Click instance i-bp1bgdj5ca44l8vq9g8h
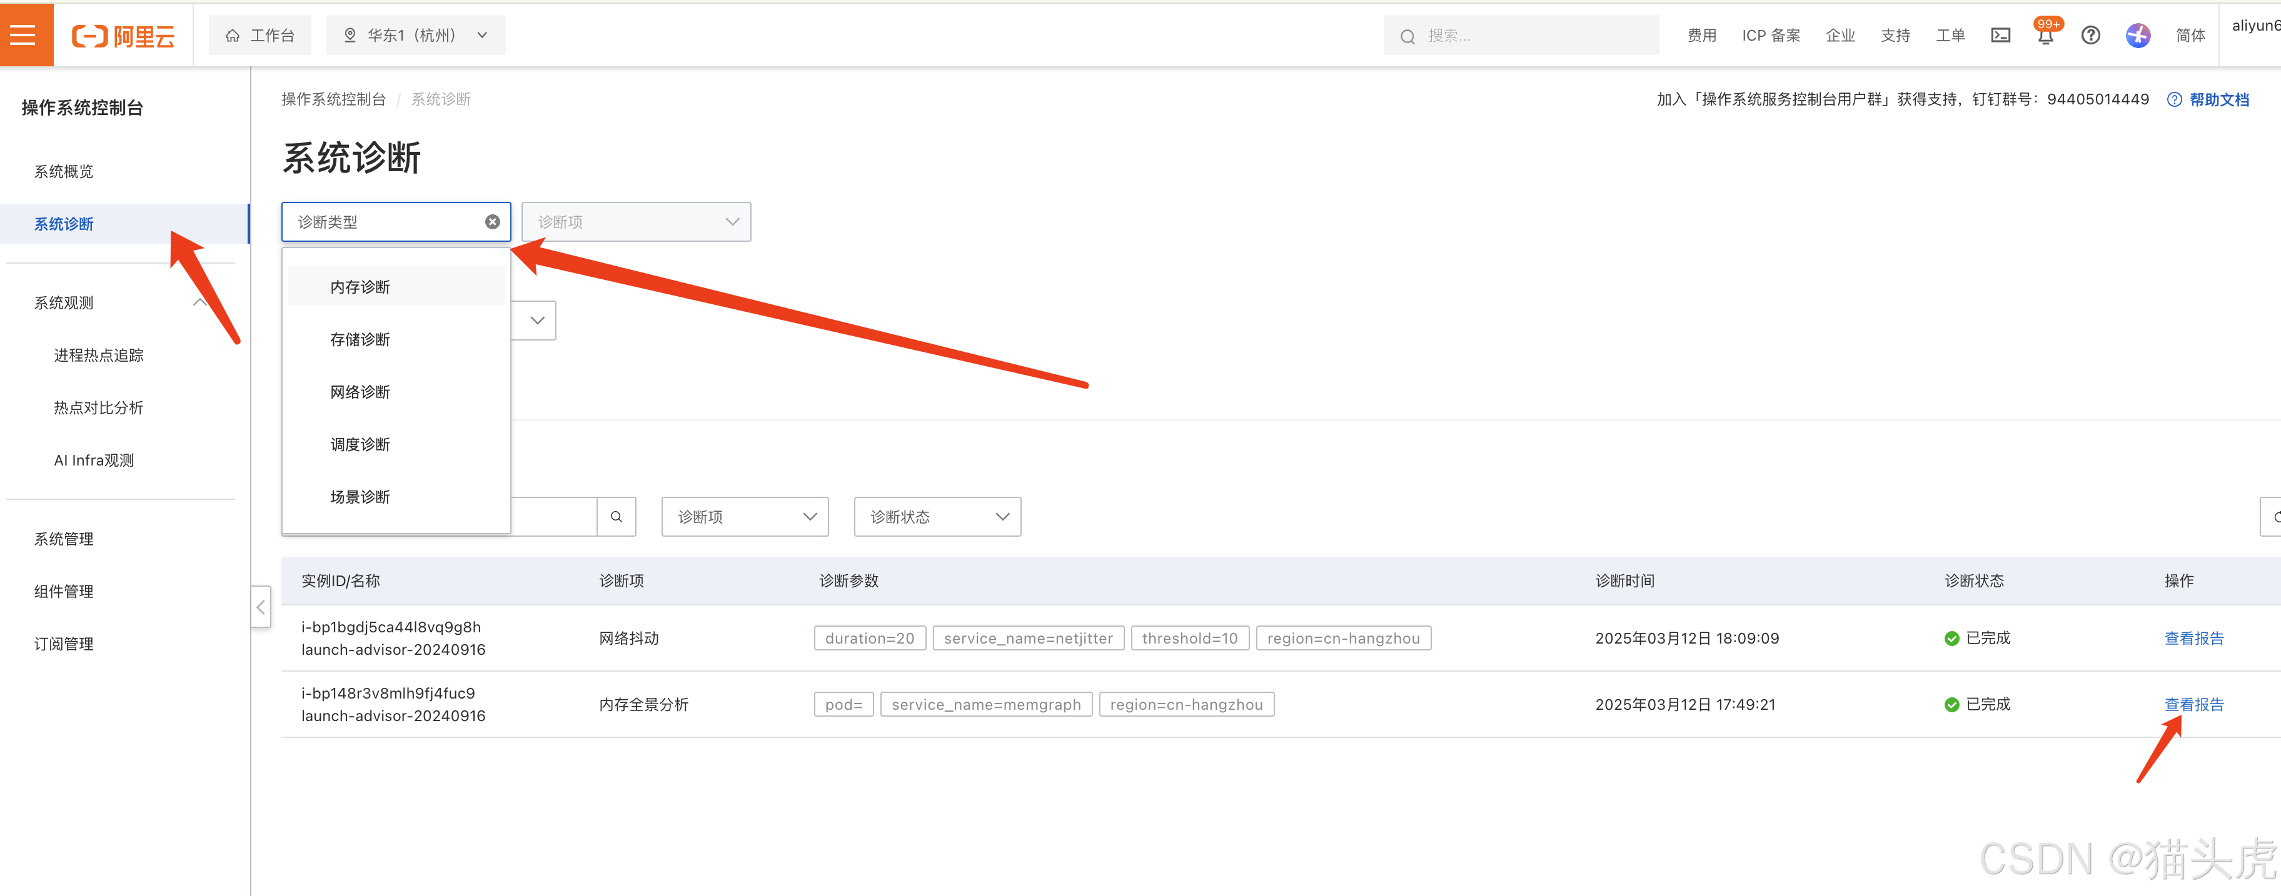Screen dimensions: 2281x896 pyautogui.click(x=391, y=627)
